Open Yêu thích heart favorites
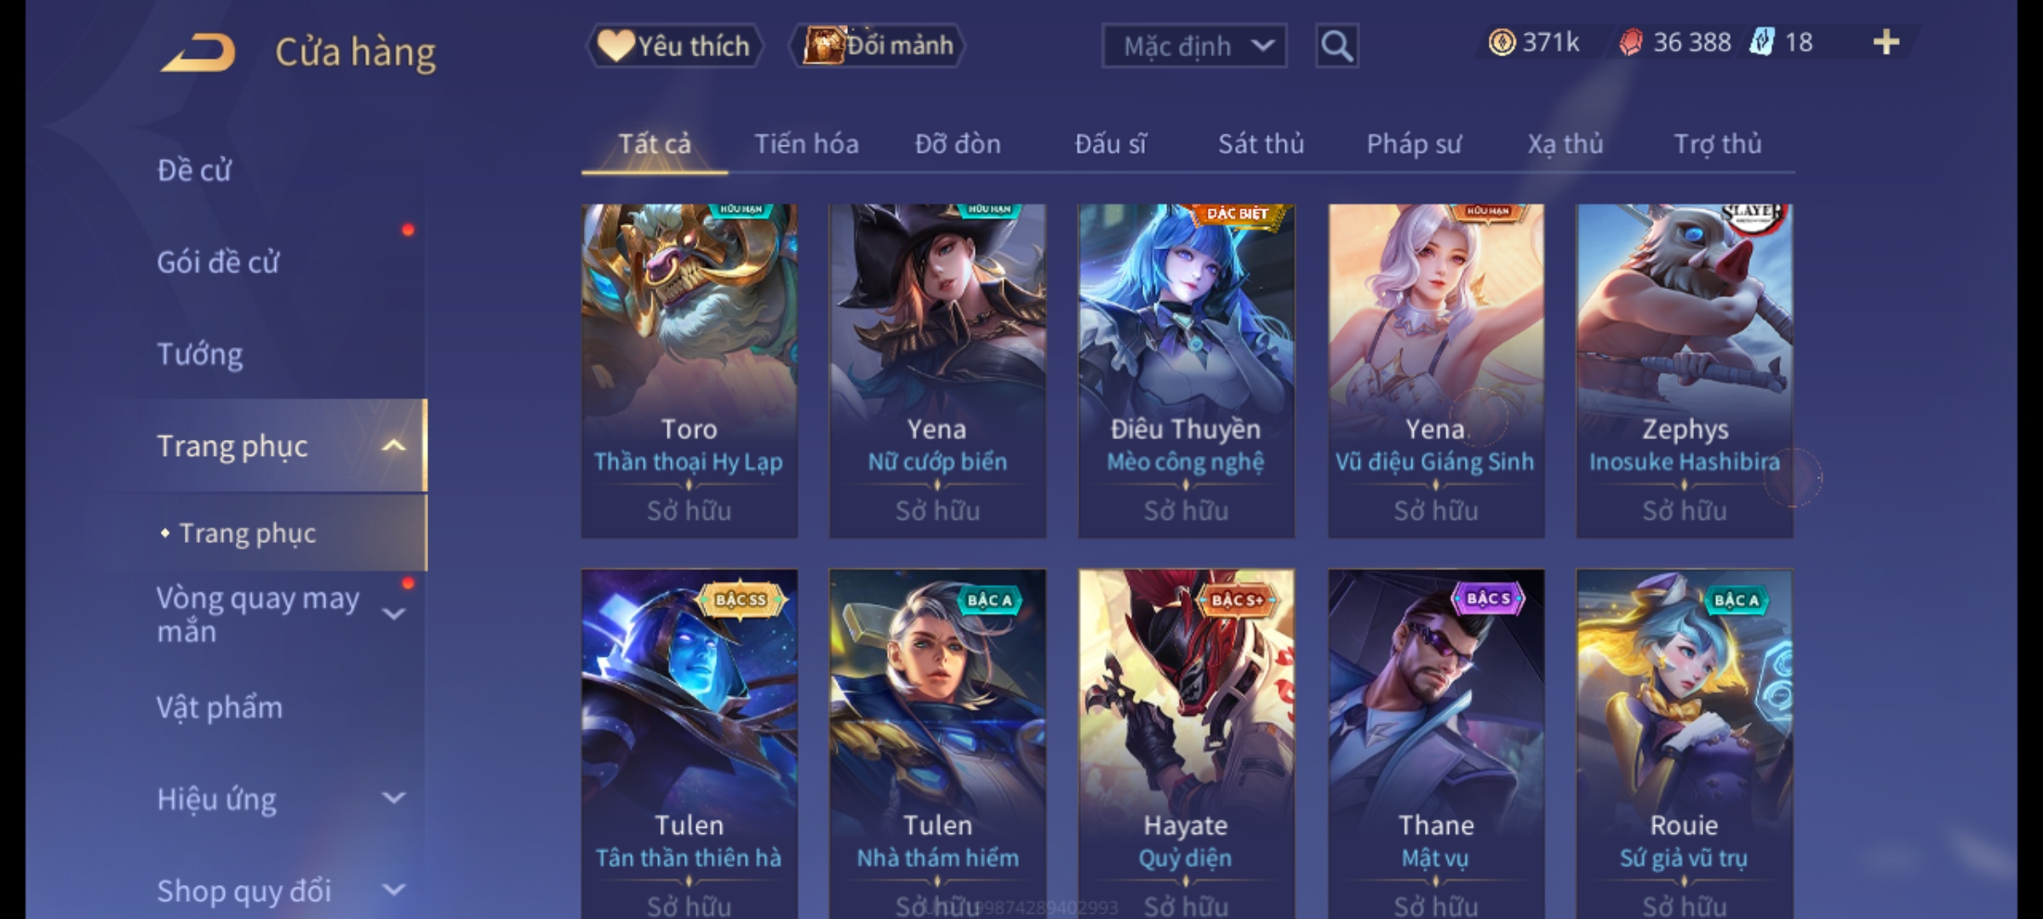The image size is (2043, 919). 674,45
